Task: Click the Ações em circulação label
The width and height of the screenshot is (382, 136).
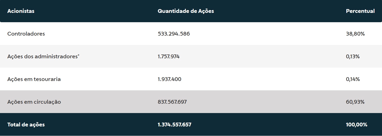Action: pos(34,102)
